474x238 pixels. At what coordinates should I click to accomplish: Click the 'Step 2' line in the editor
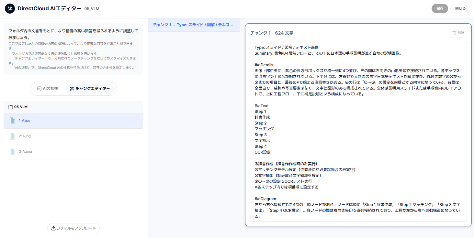click(x=261, y=123)
